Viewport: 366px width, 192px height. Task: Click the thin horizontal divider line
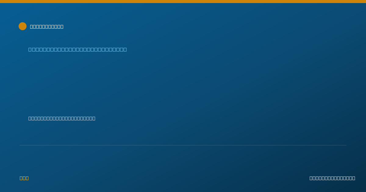[183, 145]
